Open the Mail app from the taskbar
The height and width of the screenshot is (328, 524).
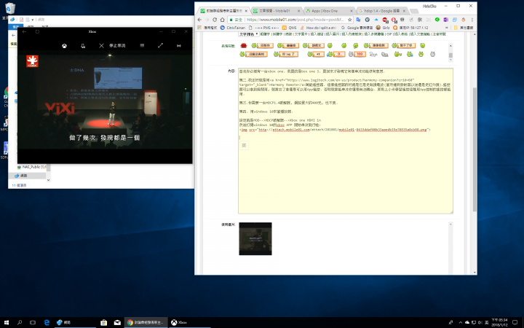click(117, 322)
